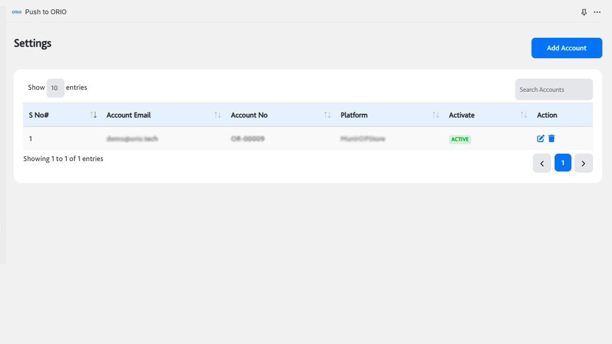Go to the next page chevron
This screenshot has height=344, width=612.
click(584, 163)
